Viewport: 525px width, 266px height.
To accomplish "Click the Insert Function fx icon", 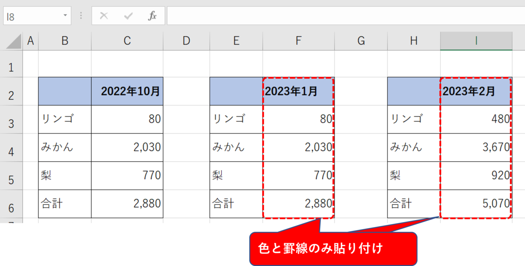I will (152, 16).
